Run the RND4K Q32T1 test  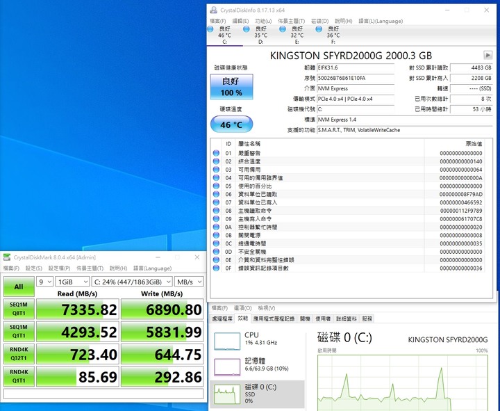coord(19,354)
